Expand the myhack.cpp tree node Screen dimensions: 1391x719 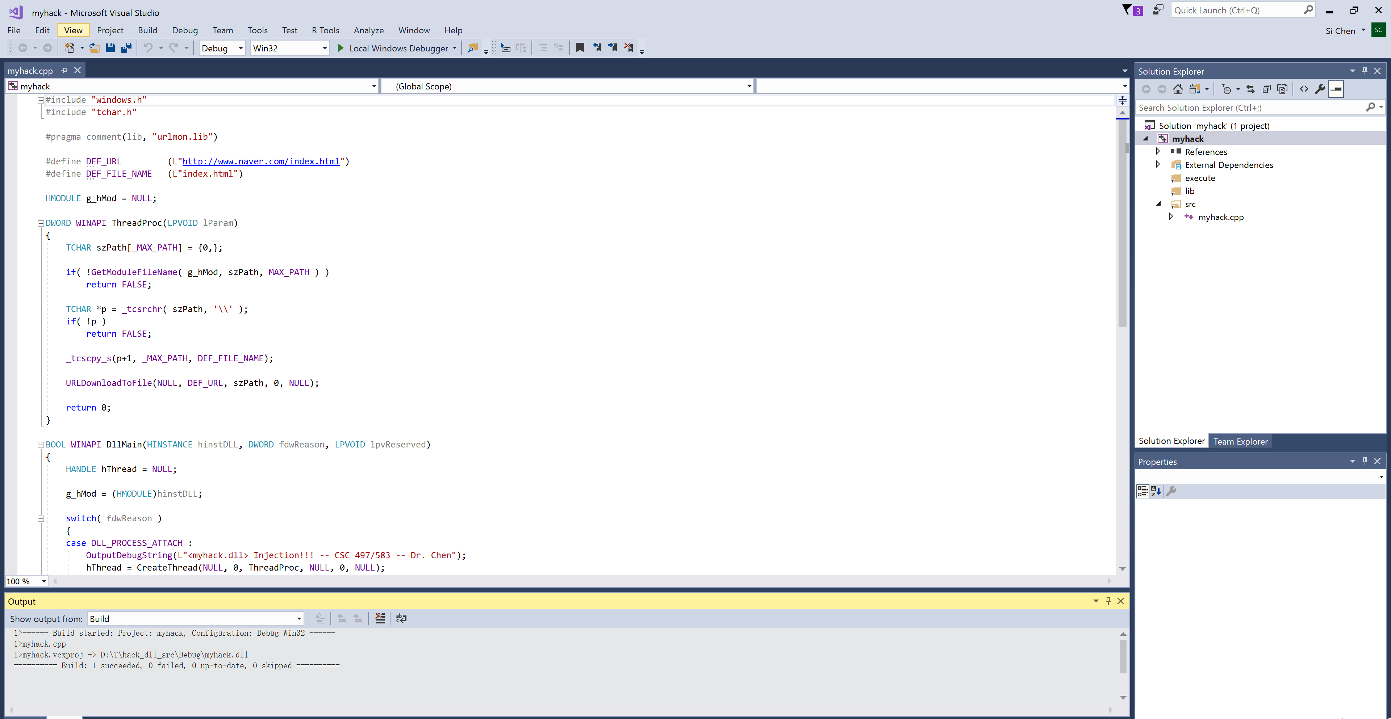coord(1171,217)
